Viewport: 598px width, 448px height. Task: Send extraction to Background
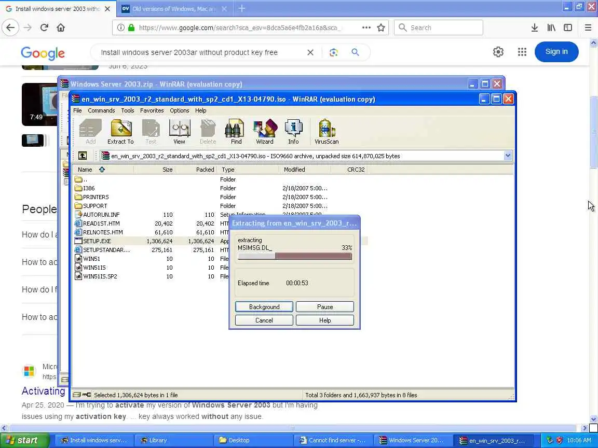pyautogui.click(x=264, y=306)
